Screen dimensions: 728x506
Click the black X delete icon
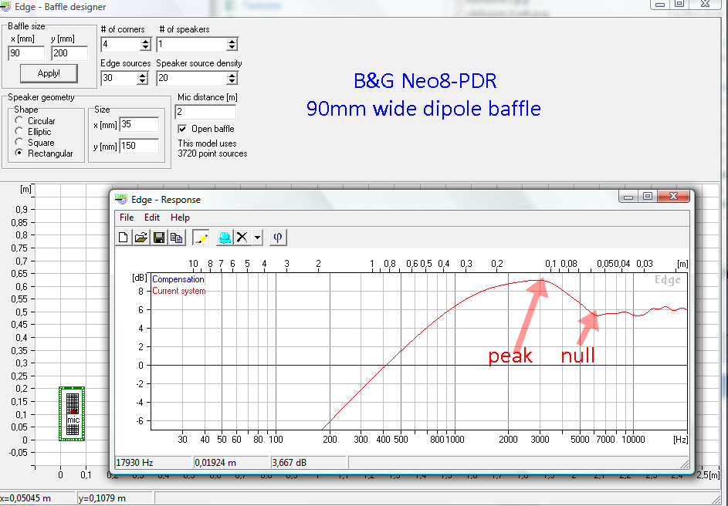coord(242,238)
